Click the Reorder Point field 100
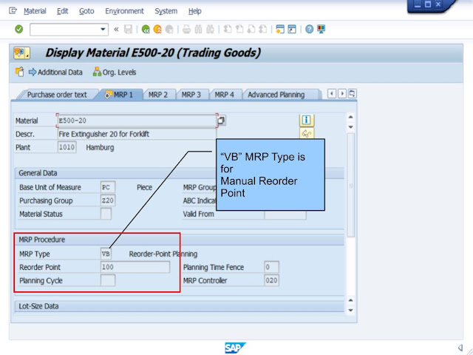Viewport: 473px width, 355px height. 135,267
